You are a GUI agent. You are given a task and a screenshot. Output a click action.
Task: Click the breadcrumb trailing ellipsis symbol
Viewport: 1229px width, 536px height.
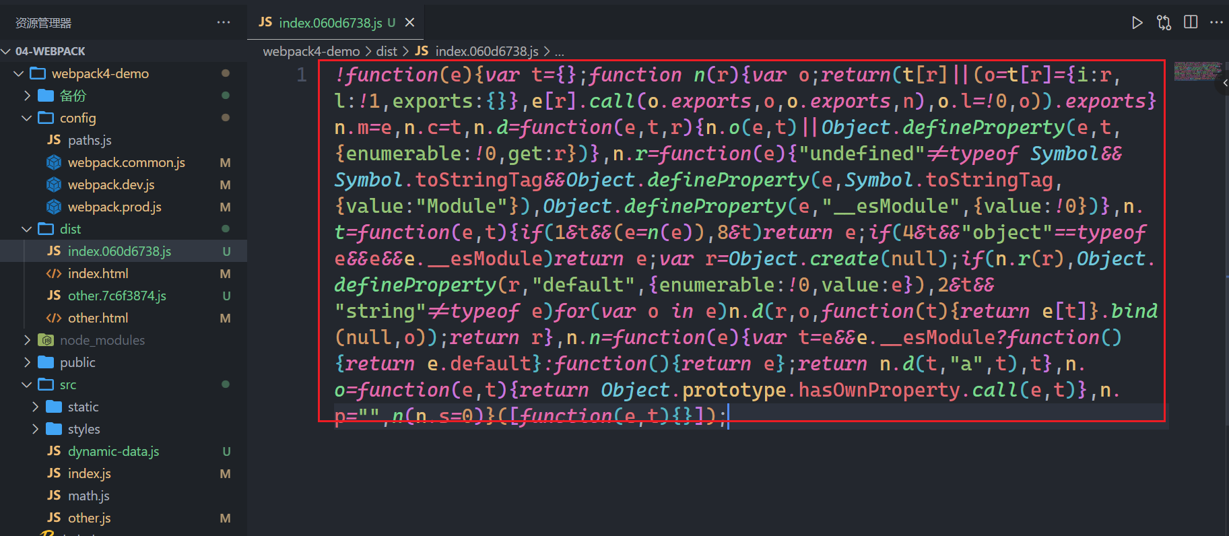[559, 52]
